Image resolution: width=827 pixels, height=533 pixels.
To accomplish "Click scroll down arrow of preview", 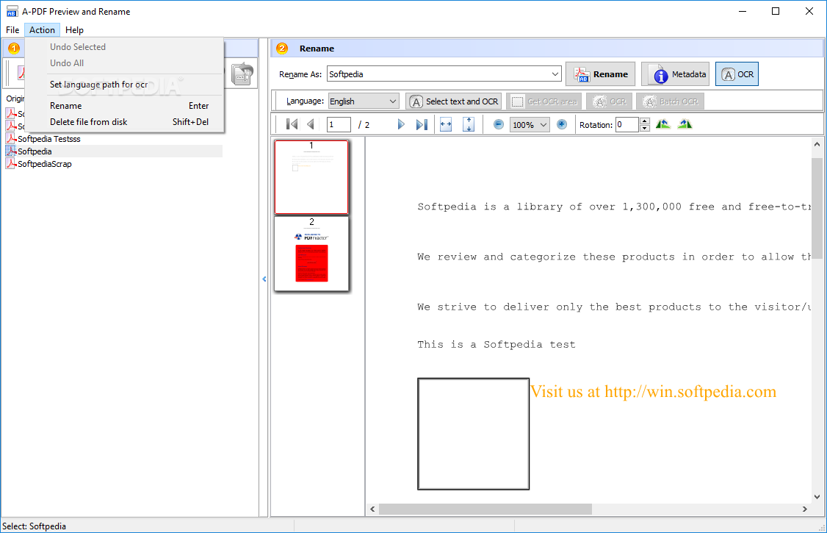I will coord(817,496).
